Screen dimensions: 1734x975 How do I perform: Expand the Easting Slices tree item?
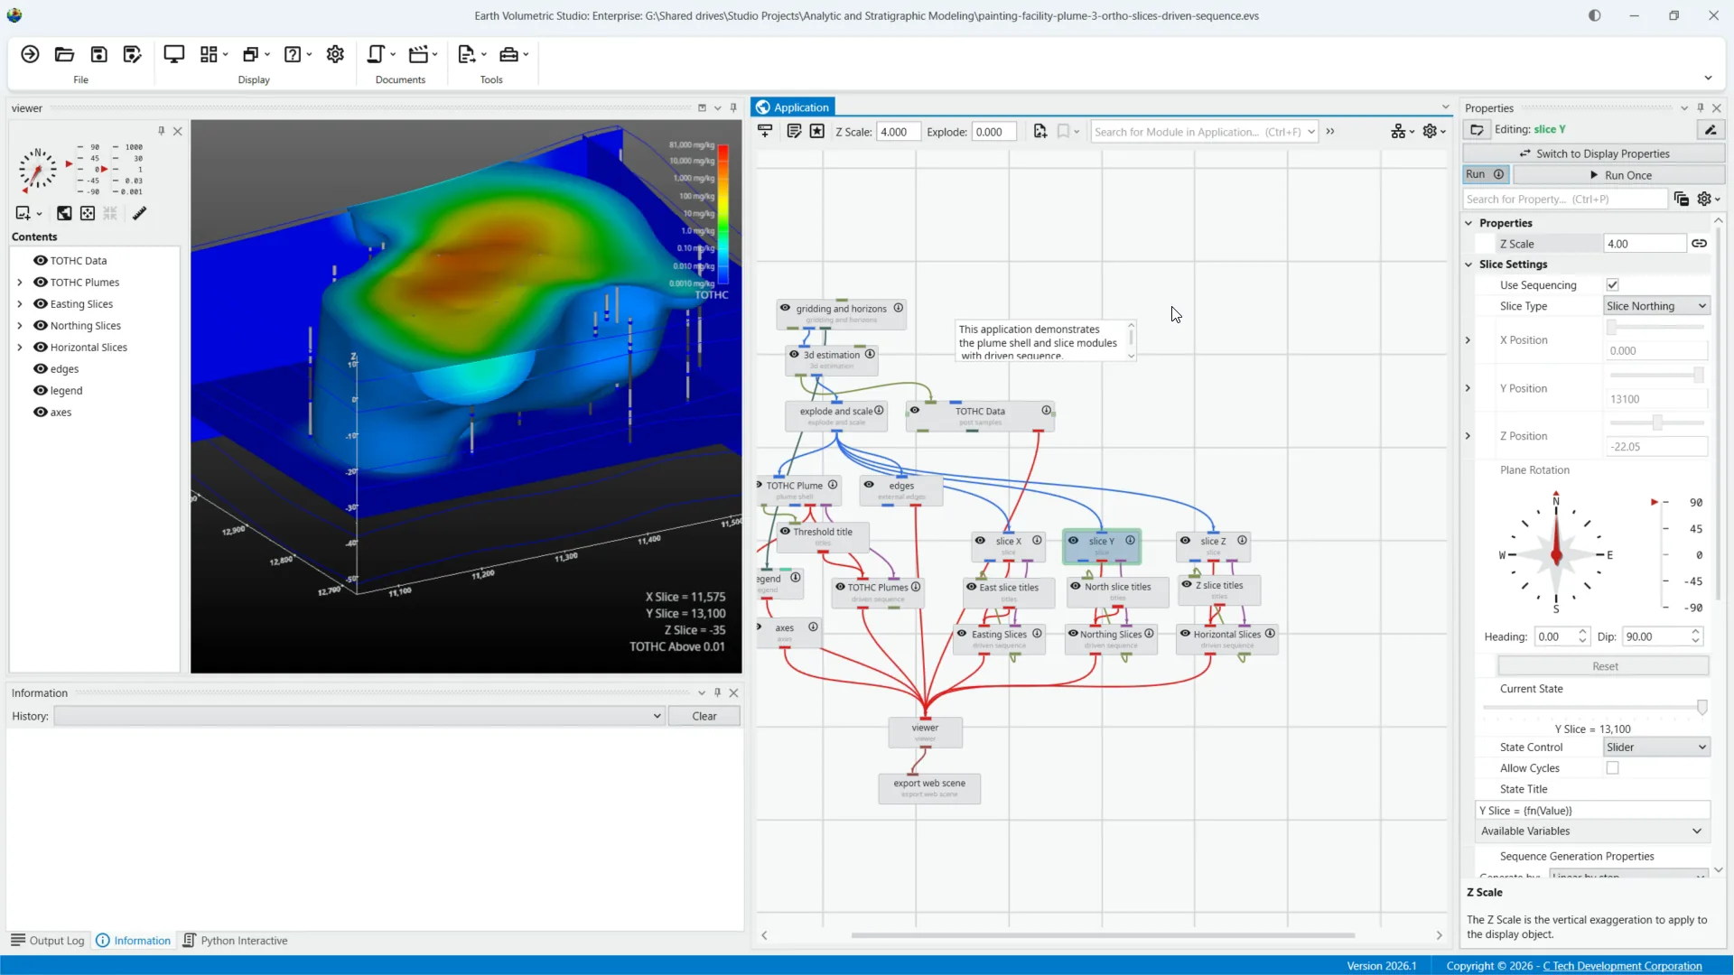point(20,304)
